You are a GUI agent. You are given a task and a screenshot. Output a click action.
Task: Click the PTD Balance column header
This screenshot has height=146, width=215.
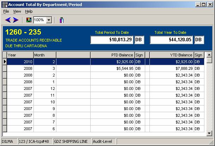coord(112,55)
